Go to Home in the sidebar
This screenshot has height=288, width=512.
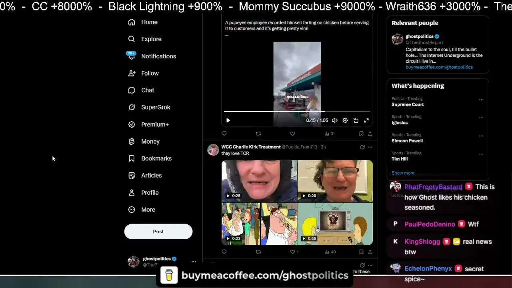[143, 22]
